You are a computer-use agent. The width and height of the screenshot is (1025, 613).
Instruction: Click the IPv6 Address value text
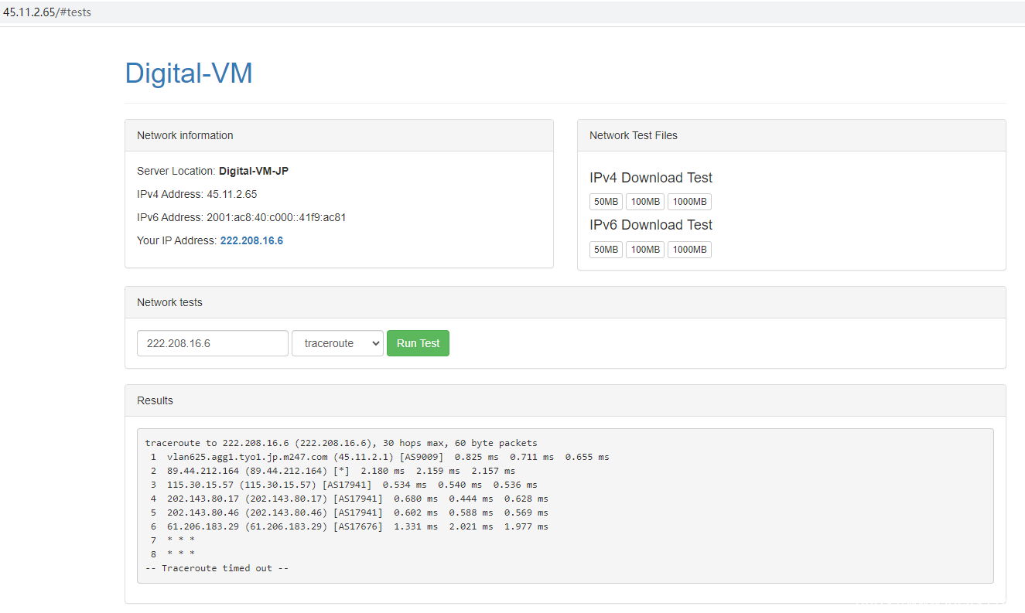275,217
